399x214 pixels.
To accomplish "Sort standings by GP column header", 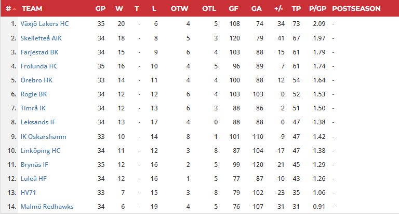I will [x=100, y=9].
